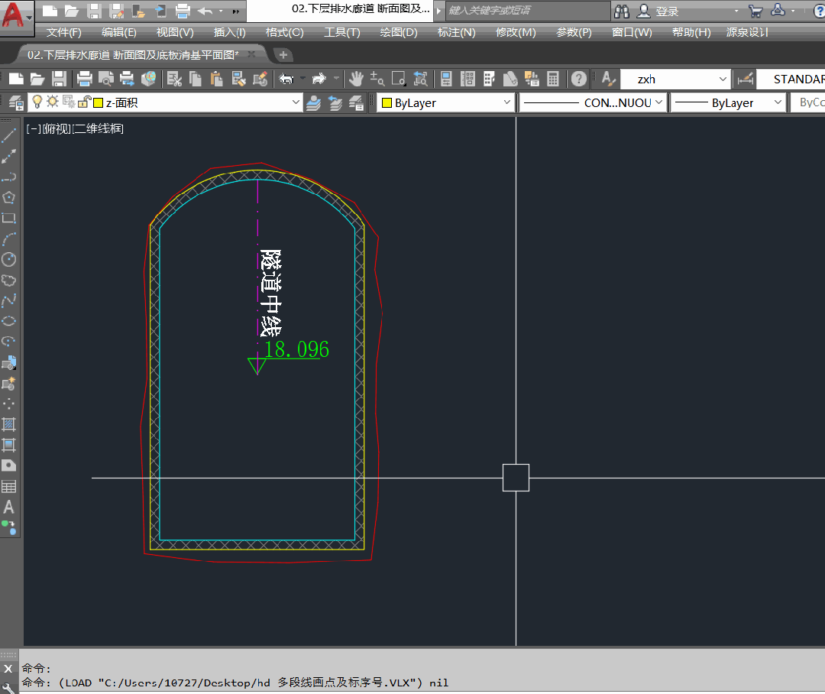Select the Polygon draw tool
Viewport: 825px width, 694px height.
pos(9,197)
